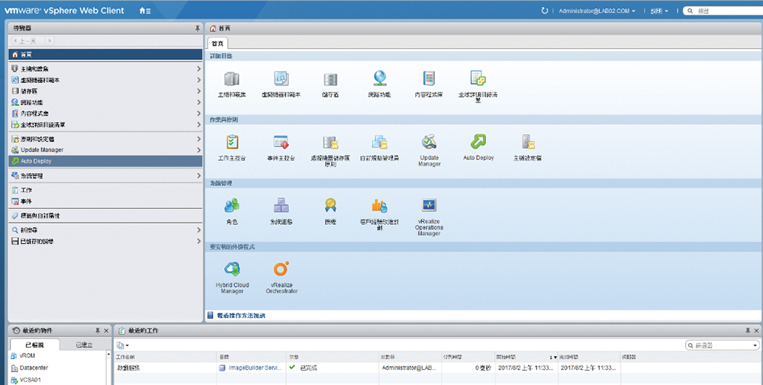Switch to Viewed tab in Recent Objects
The image size is (763, 385).
click(x=34, y=345)
